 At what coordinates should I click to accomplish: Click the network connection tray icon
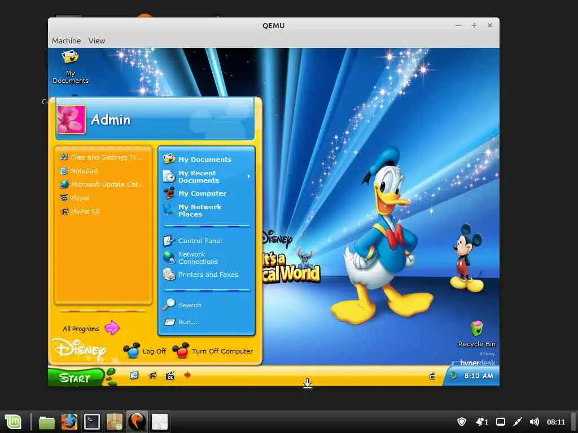[518, 422]
